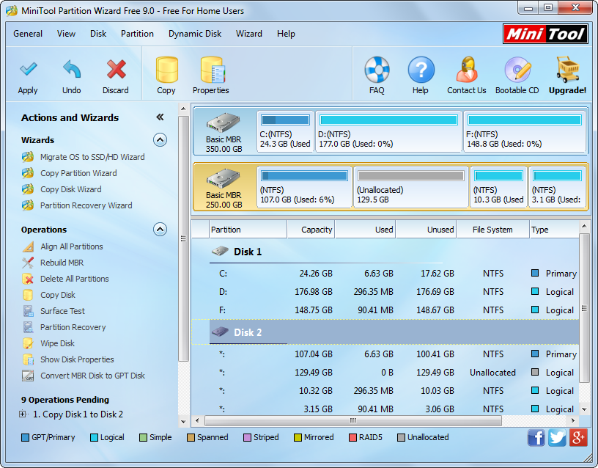Screen dimensions: 598x468
Task: Click the Wipe Disk icon
Action: tap(28, 343)
